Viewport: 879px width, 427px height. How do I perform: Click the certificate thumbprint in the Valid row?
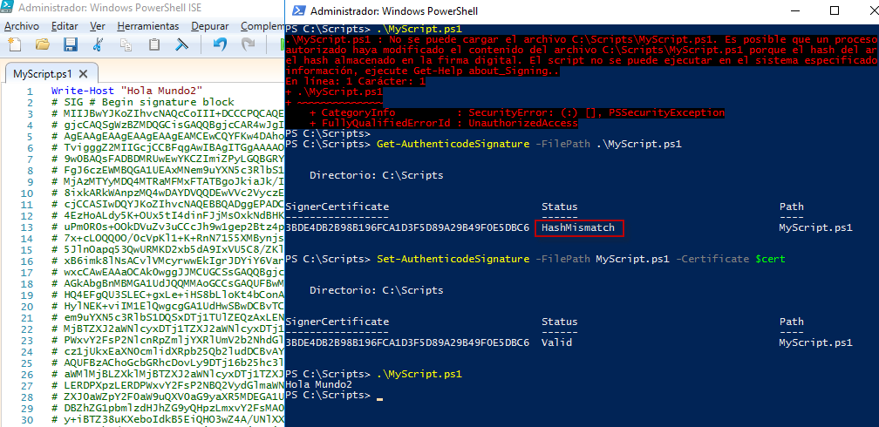tap(407, 342)
